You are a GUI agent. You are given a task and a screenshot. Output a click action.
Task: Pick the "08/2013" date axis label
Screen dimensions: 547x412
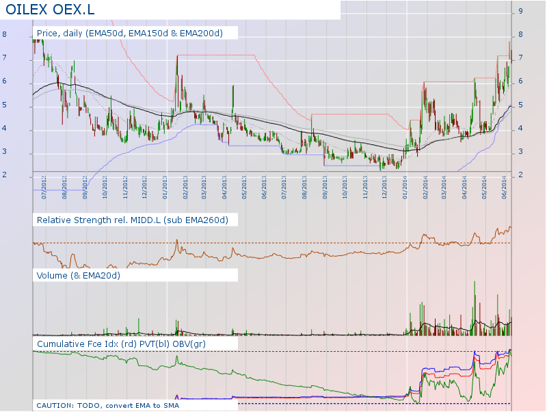[304, 188]
